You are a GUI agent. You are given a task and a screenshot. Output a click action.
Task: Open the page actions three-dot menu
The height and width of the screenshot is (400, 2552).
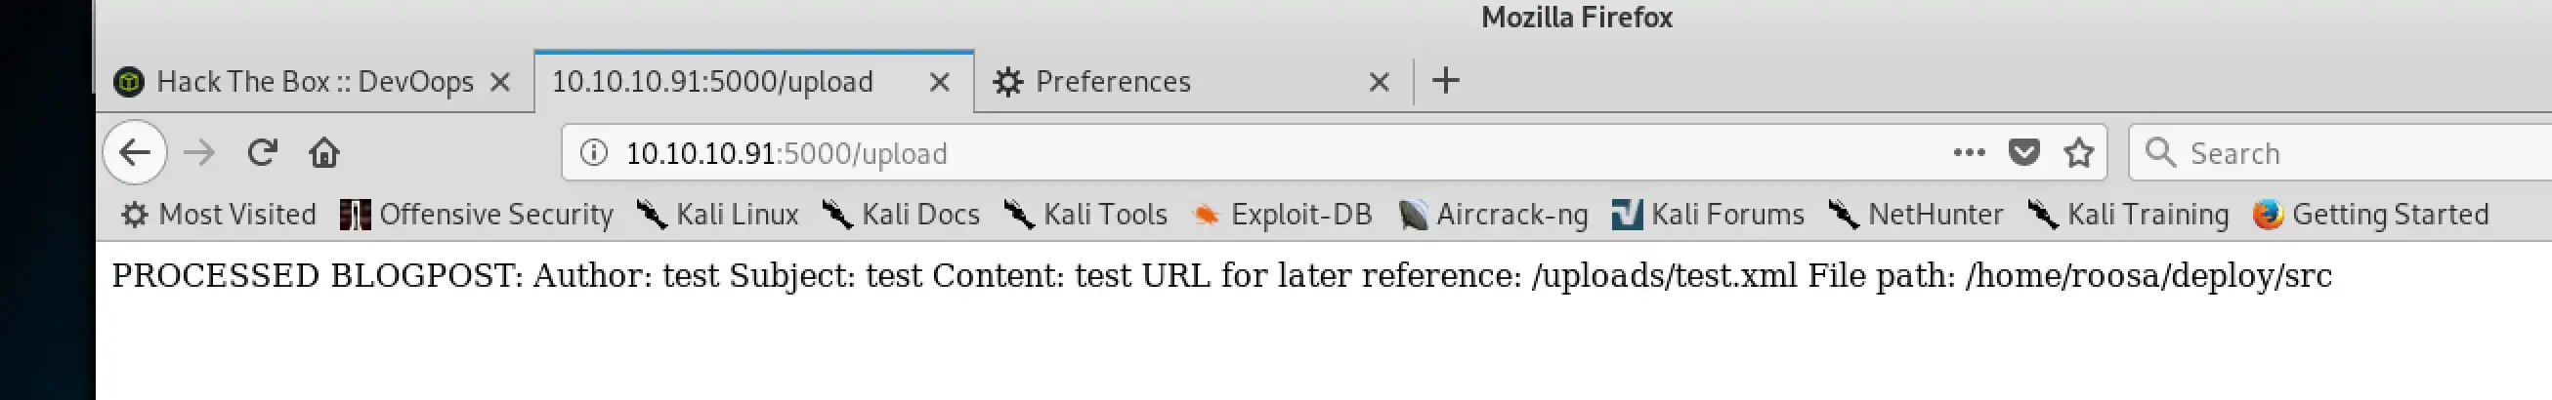tap(1969, 152)
